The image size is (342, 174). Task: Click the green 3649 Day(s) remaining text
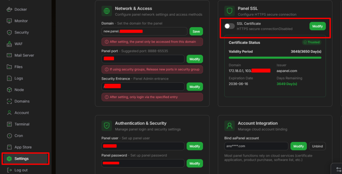[x=287, y=84]
